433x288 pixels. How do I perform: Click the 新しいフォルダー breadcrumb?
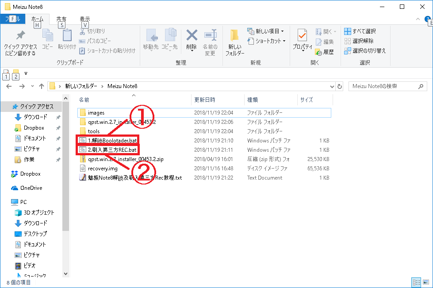81,86
